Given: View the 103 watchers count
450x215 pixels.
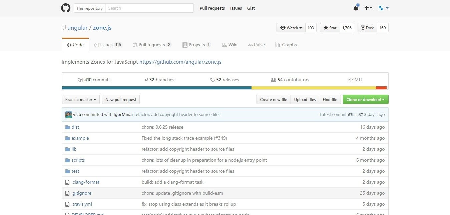Looking at the screenshot, I should [311, 28].
